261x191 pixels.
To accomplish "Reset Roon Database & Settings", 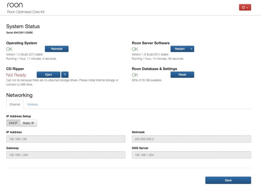I will (182, 74).
